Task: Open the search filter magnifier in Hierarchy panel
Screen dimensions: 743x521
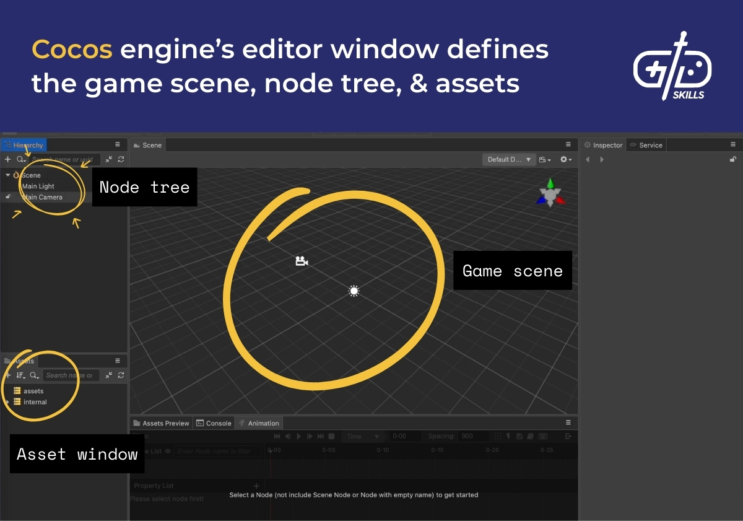Action: [x=20, y=159]
